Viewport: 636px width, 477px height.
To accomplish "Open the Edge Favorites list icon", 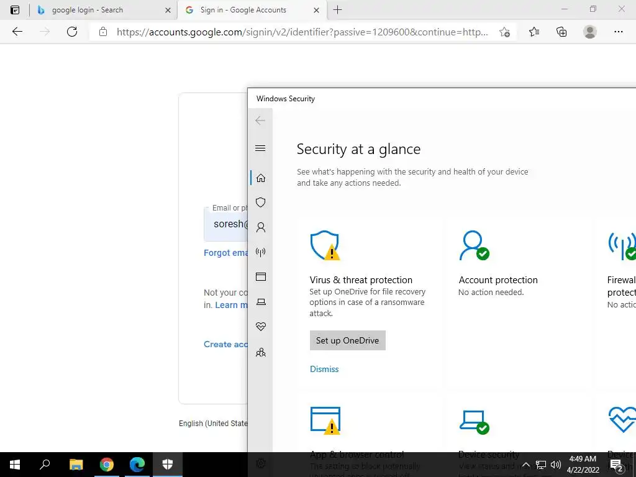I will [534, 32].
